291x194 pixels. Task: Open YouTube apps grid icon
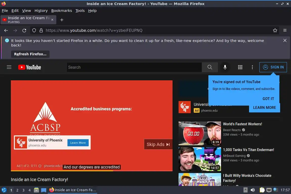(240, 67)
